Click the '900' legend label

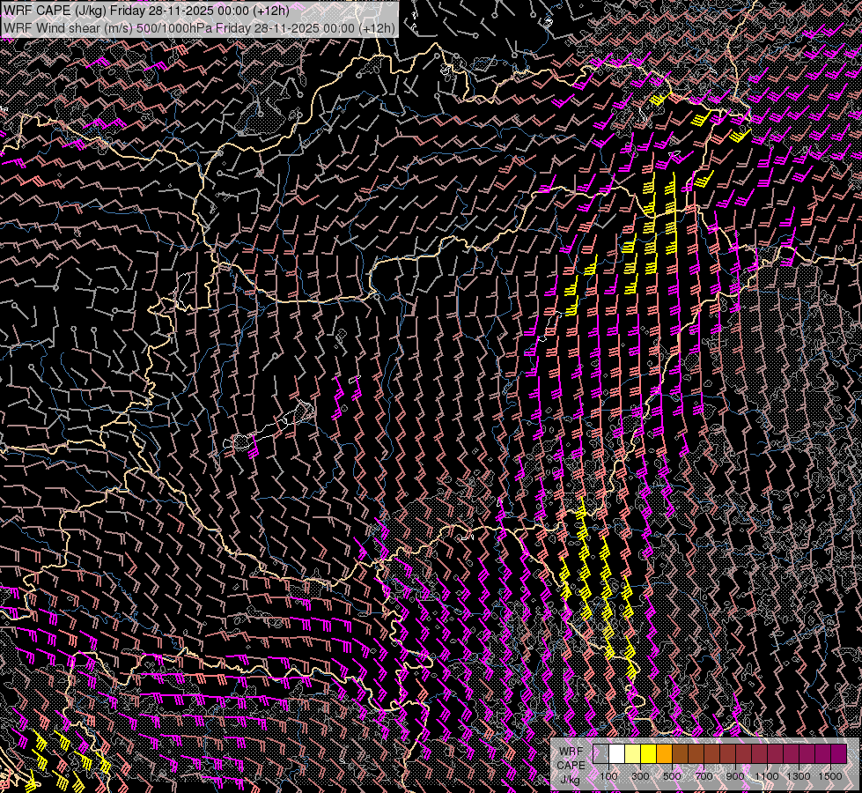coord(735,776)
